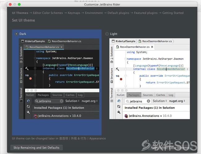Viewport: 201px width, 154px height.
Task: Click the jetbrains search field in dark preview
Action: tap(49, 101)
